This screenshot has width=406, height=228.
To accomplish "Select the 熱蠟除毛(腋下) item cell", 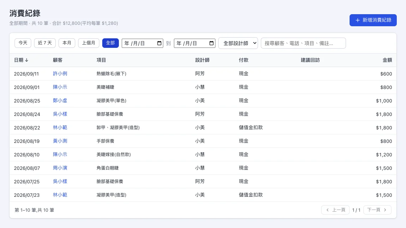I will coord(111,74).
